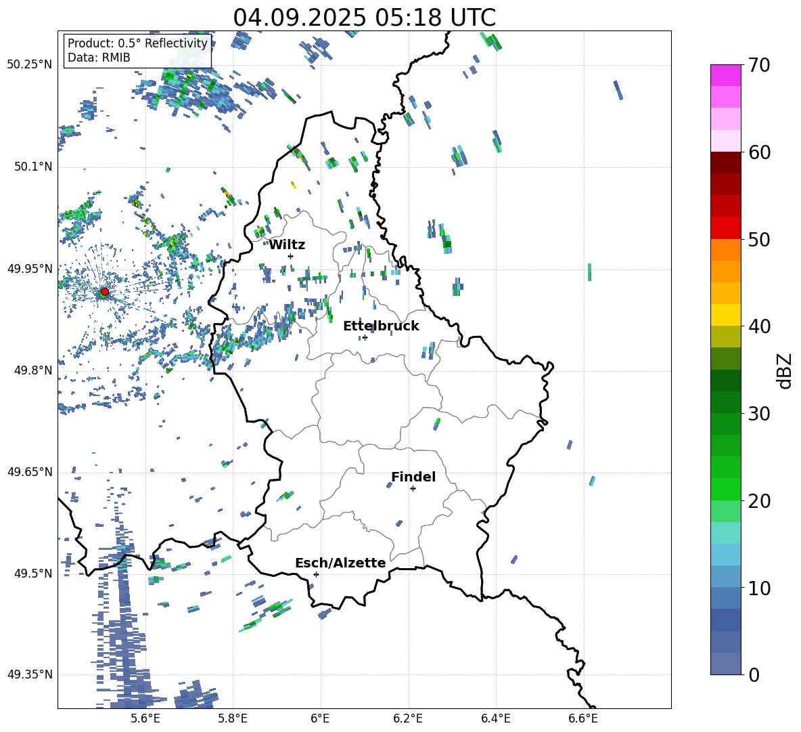Click the Esch/Alzette city label
This screenshot has width=801, height=732.
341,563
